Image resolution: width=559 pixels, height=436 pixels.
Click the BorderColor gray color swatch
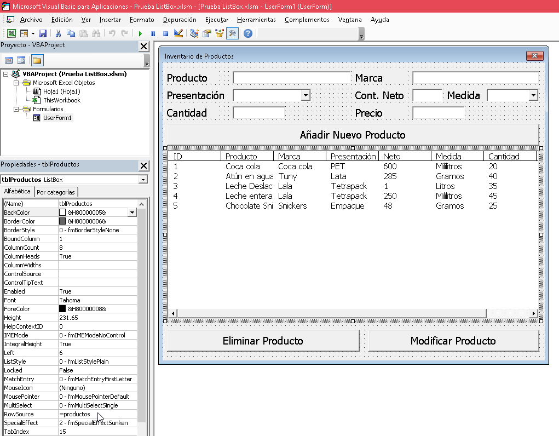coord(62,221)
